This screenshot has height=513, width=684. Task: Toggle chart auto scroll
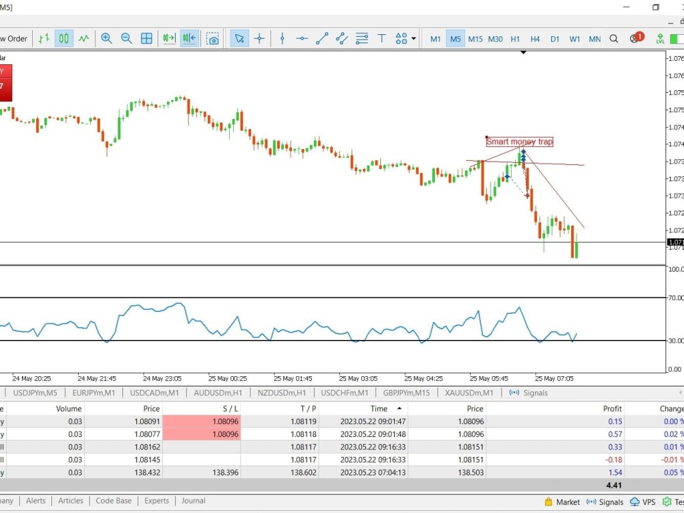click(x=169, y=38)
